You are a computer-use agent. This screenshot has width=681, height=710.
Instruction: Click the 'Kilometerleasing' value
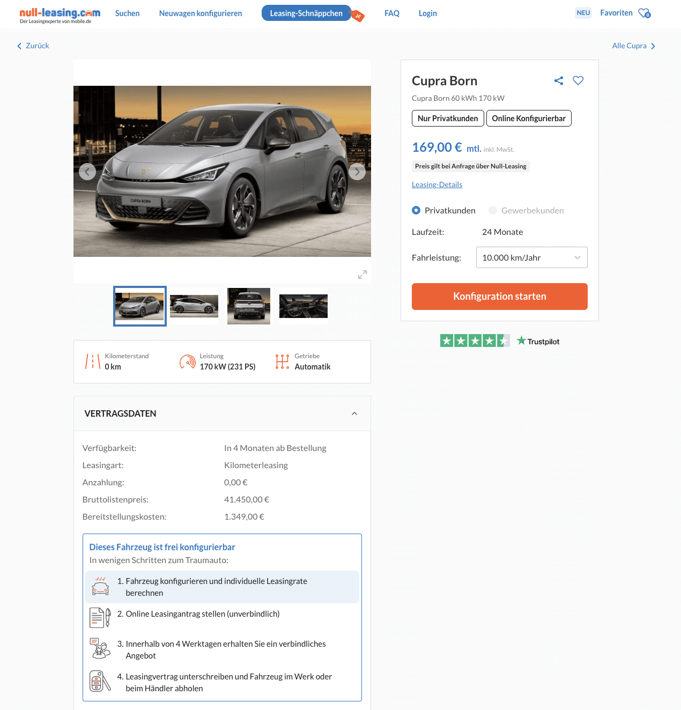click(x=256, y=465)
